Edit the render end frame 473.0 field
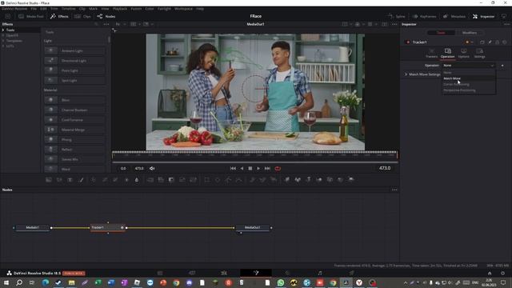This screenshot has width=512, height=288. pyautogui.click(x=139, y=169)
